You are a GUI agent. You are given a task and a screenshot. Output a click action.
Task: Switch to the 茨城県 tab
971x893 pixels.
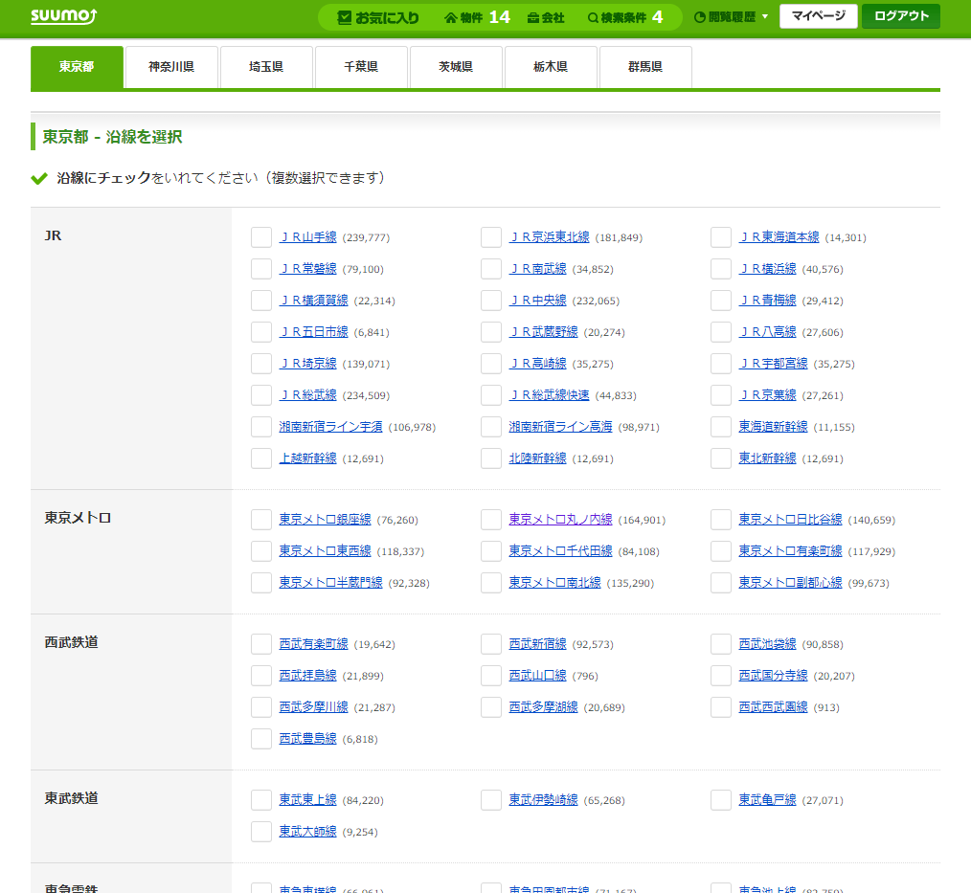tap(456, 67)
